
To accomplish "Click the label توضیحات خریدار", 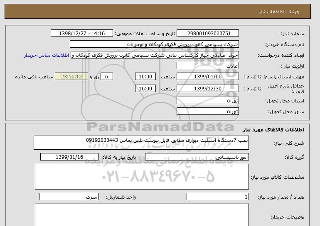I will 288,217.
